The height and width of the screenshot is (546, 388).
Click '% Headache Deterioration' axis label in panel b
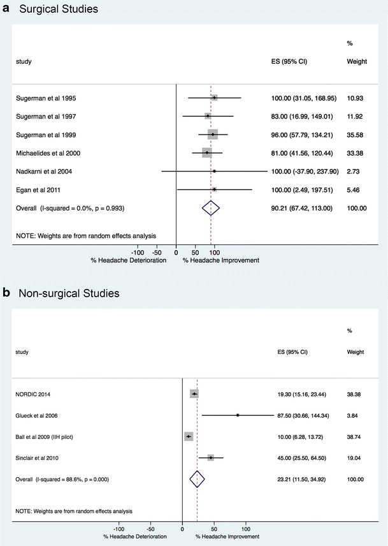pos(135,536)
